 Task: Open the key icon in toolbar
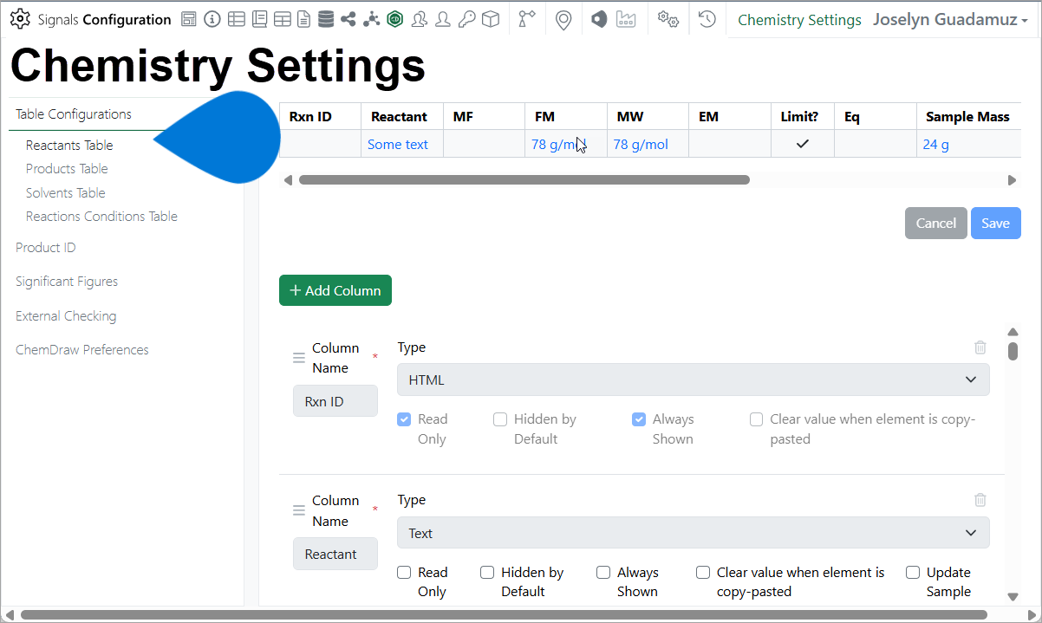pyautogui.click(x=466, y=19)
